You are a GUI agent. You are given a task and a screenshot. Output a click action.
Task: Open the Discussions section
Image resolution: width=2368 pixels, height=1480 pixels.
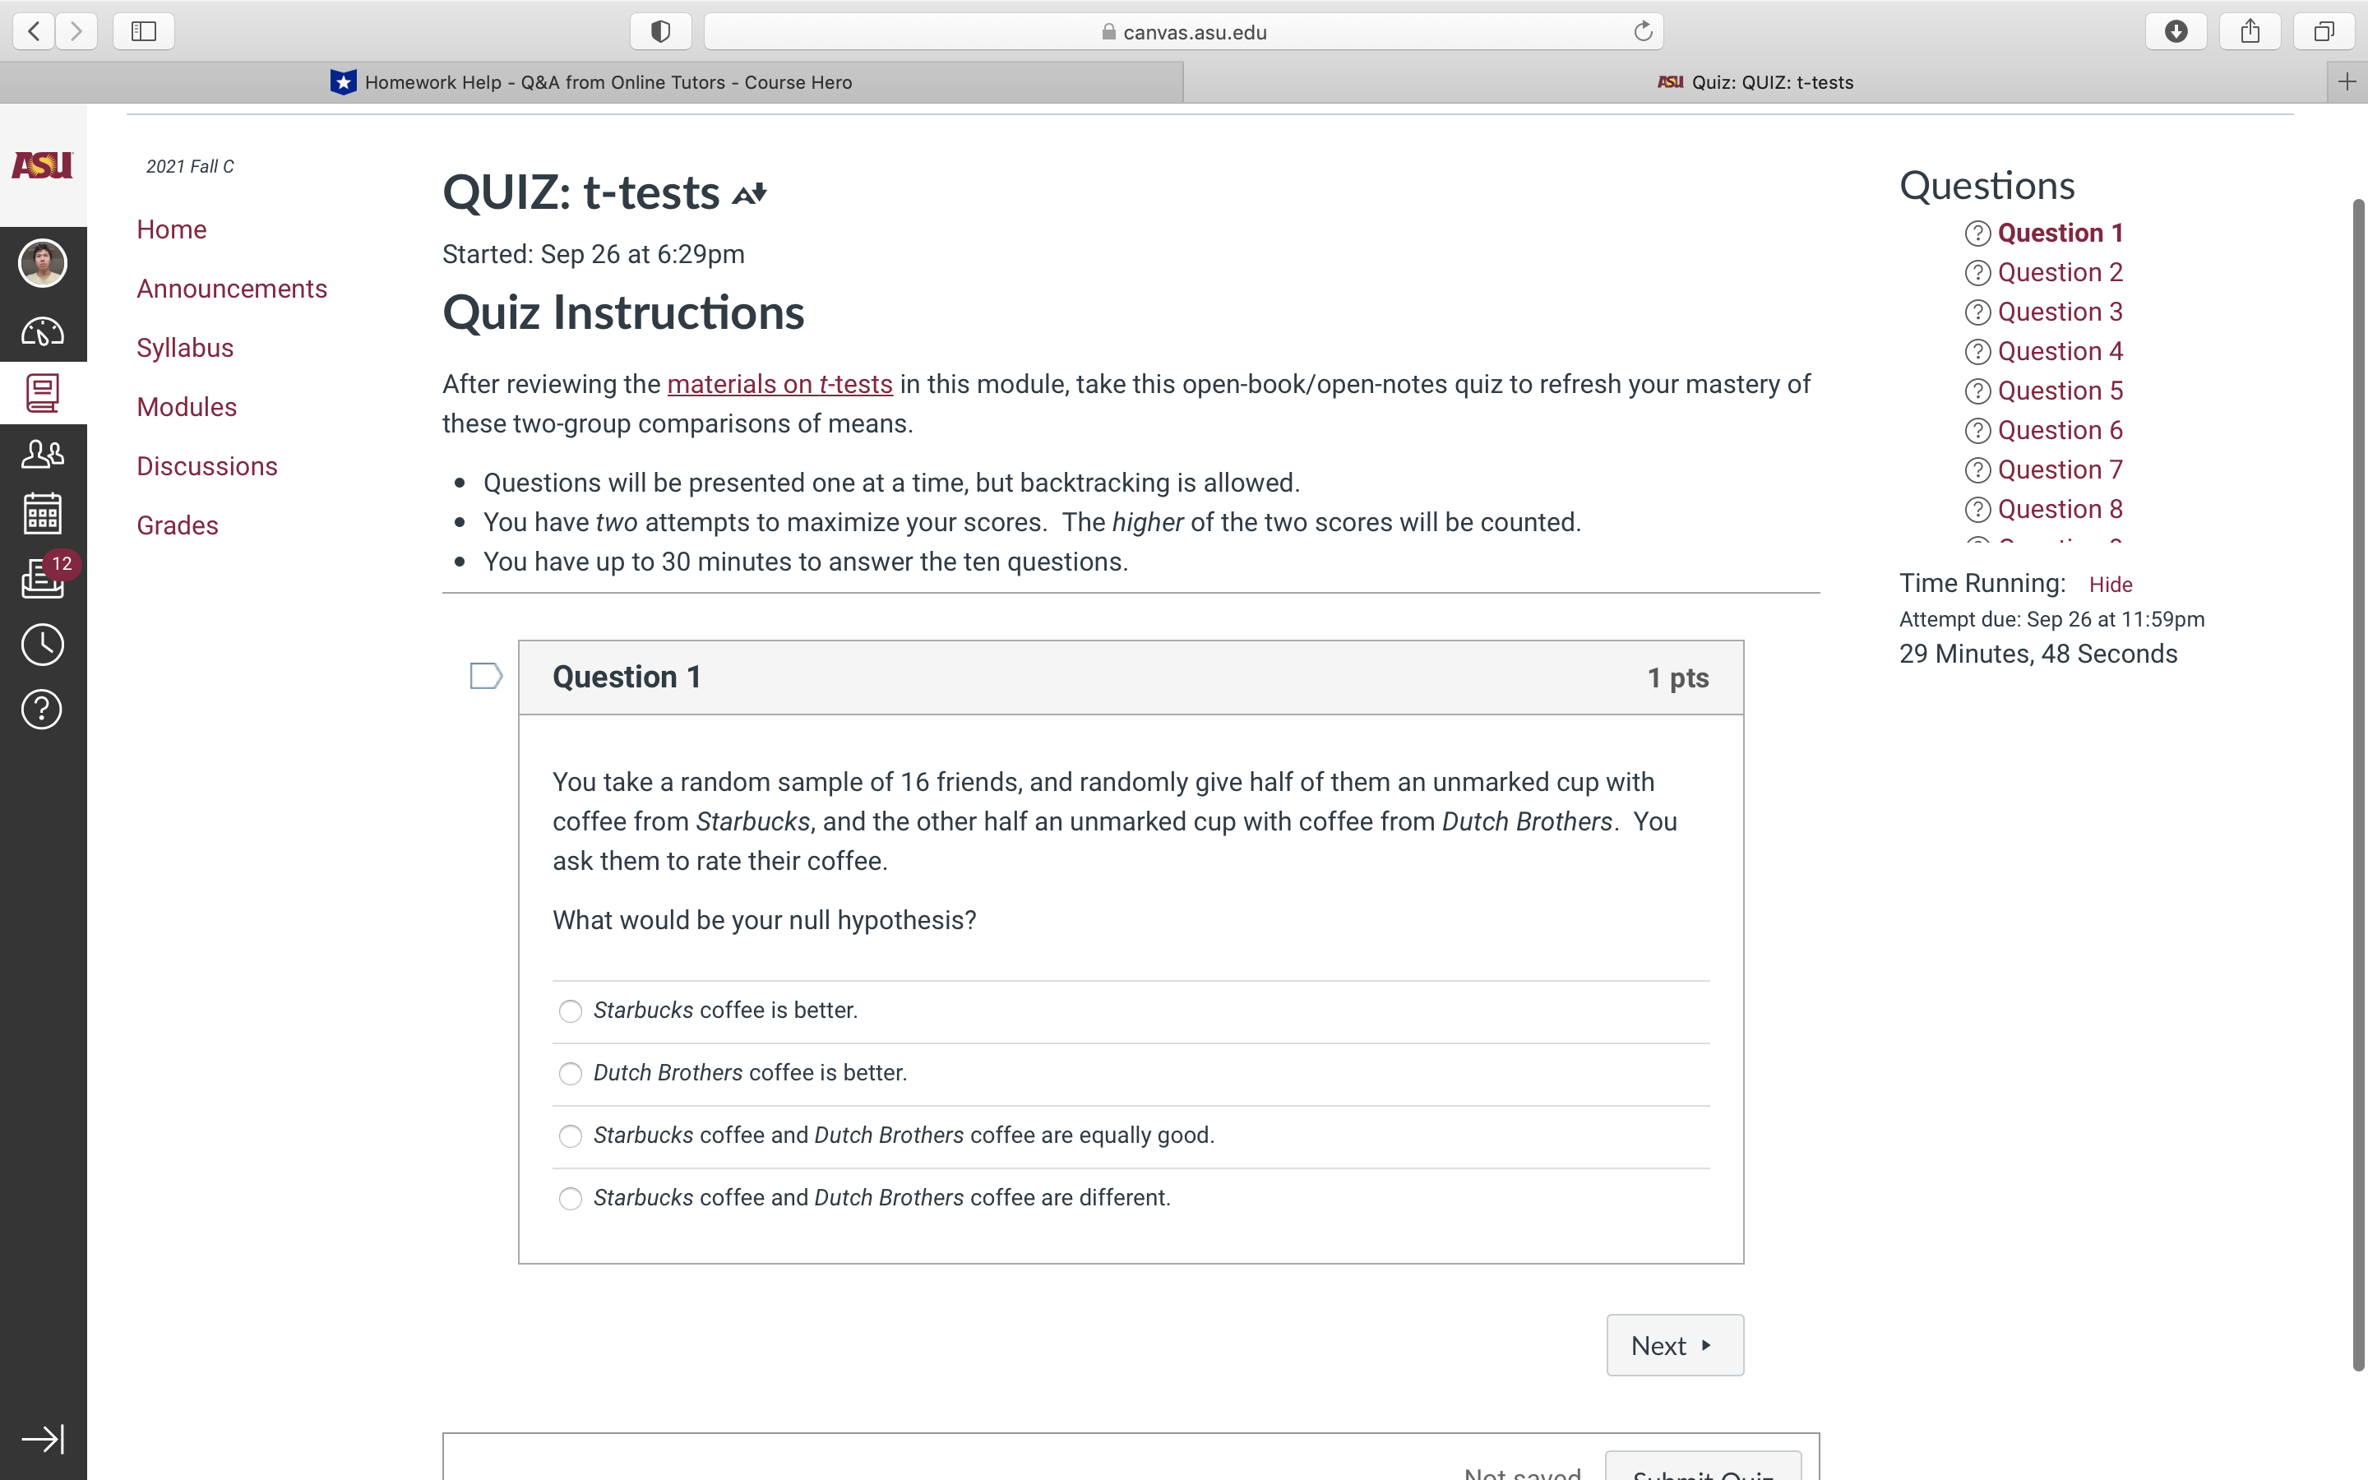pos(206,465)
